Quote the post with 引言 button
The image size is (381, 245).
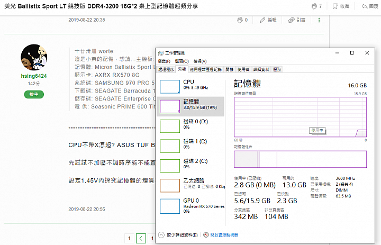pyautogui.click(x=297, y=20)
